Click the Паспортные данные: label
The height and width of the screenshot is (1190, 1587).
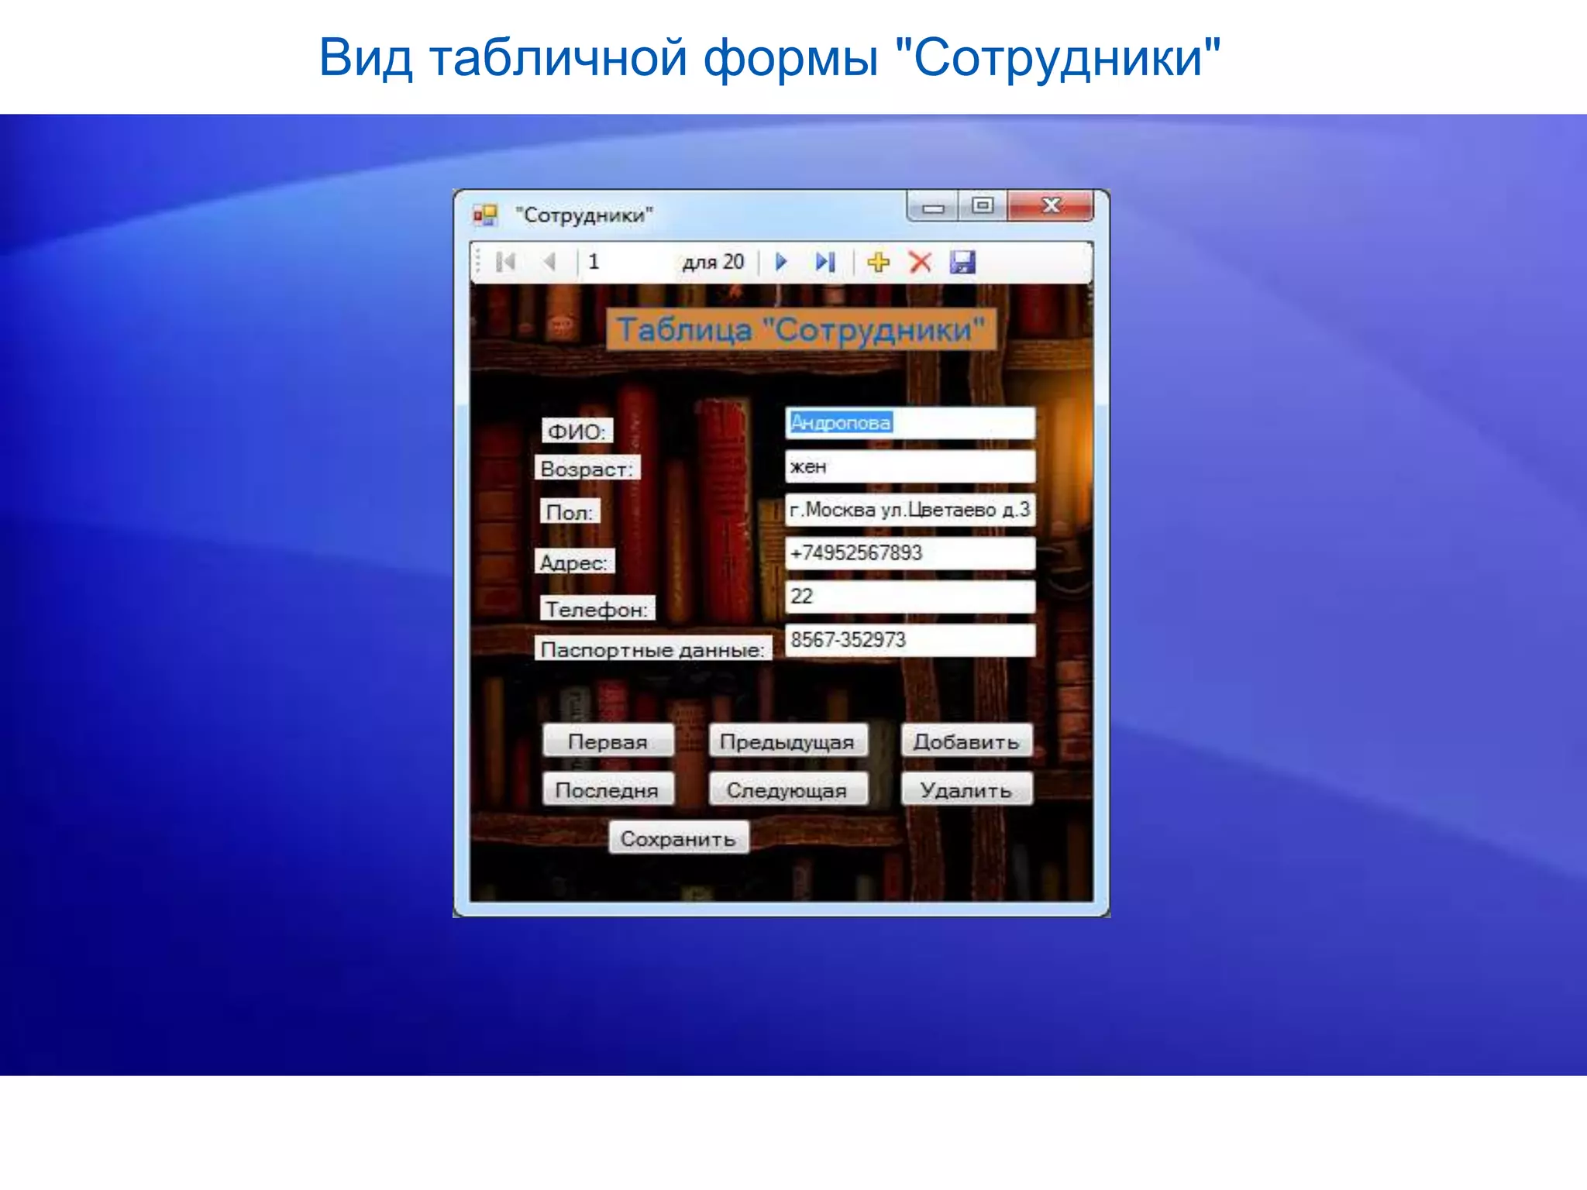coord(653,648)
